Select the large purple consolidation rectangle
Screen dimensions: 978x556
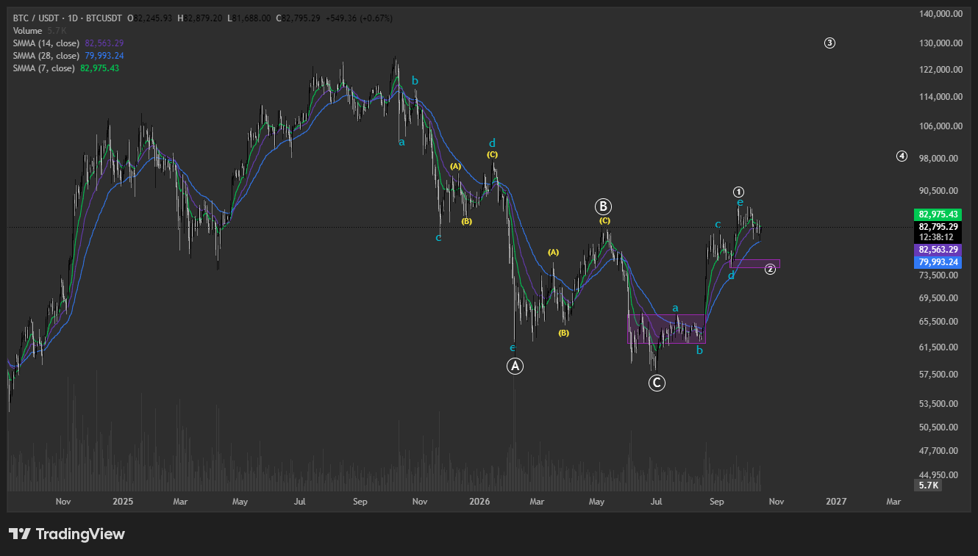(x=666, y=328)
